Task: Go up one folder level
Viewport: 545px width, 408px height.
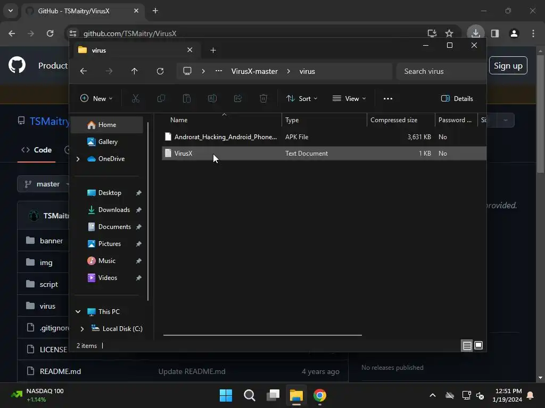Action: pyautogui.click(x=135, y=71)
